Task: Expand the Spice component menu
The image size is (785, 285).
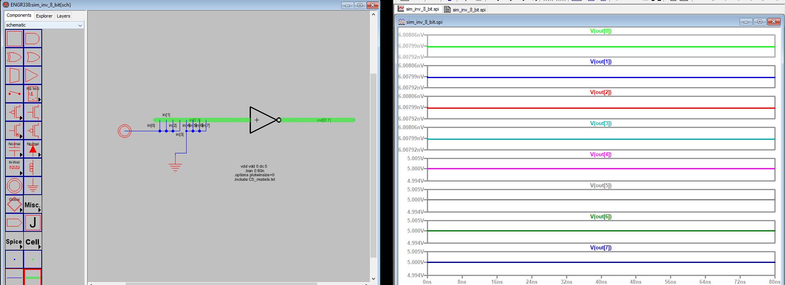Action: click(x=14, y=241)
